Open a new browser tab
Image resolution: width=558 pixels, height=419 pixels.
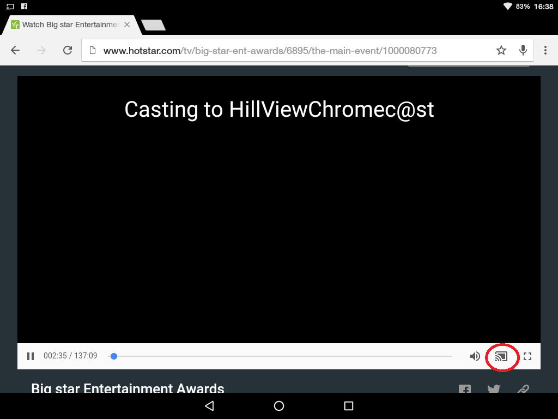(x=153, y=25)
